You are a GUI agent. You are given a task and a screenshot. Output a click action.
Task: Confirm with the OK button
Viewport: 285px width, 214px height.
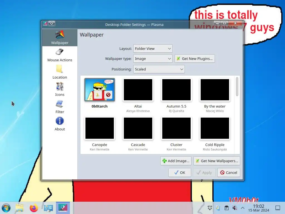tap(180, 172)
